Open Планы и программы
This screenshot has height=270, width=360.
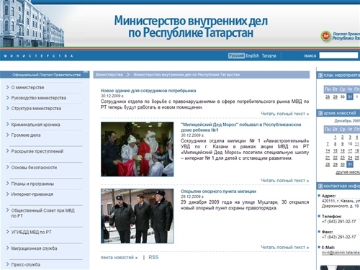pyautogui.click(x=32, y=184)
